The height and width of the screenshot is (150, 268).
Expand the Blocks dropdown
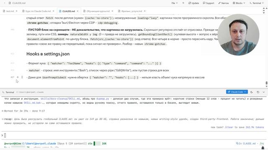point(239,3)
